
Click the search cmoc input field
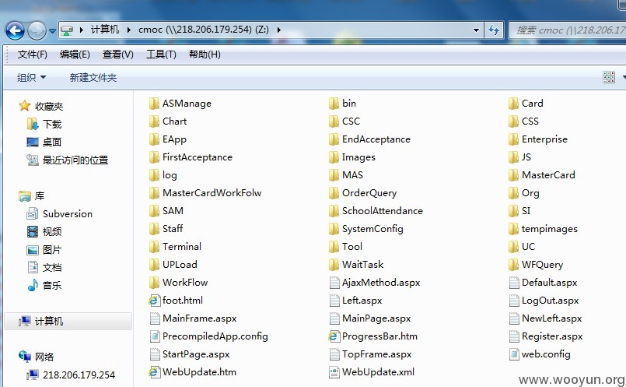click(568, 30)
